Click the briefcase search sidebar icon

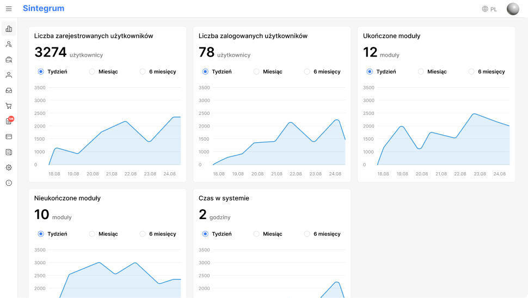(9, 59)
